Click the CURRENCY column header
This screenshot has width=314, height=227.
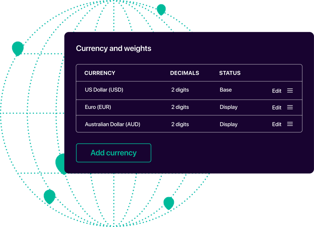[x=100, y=73]
